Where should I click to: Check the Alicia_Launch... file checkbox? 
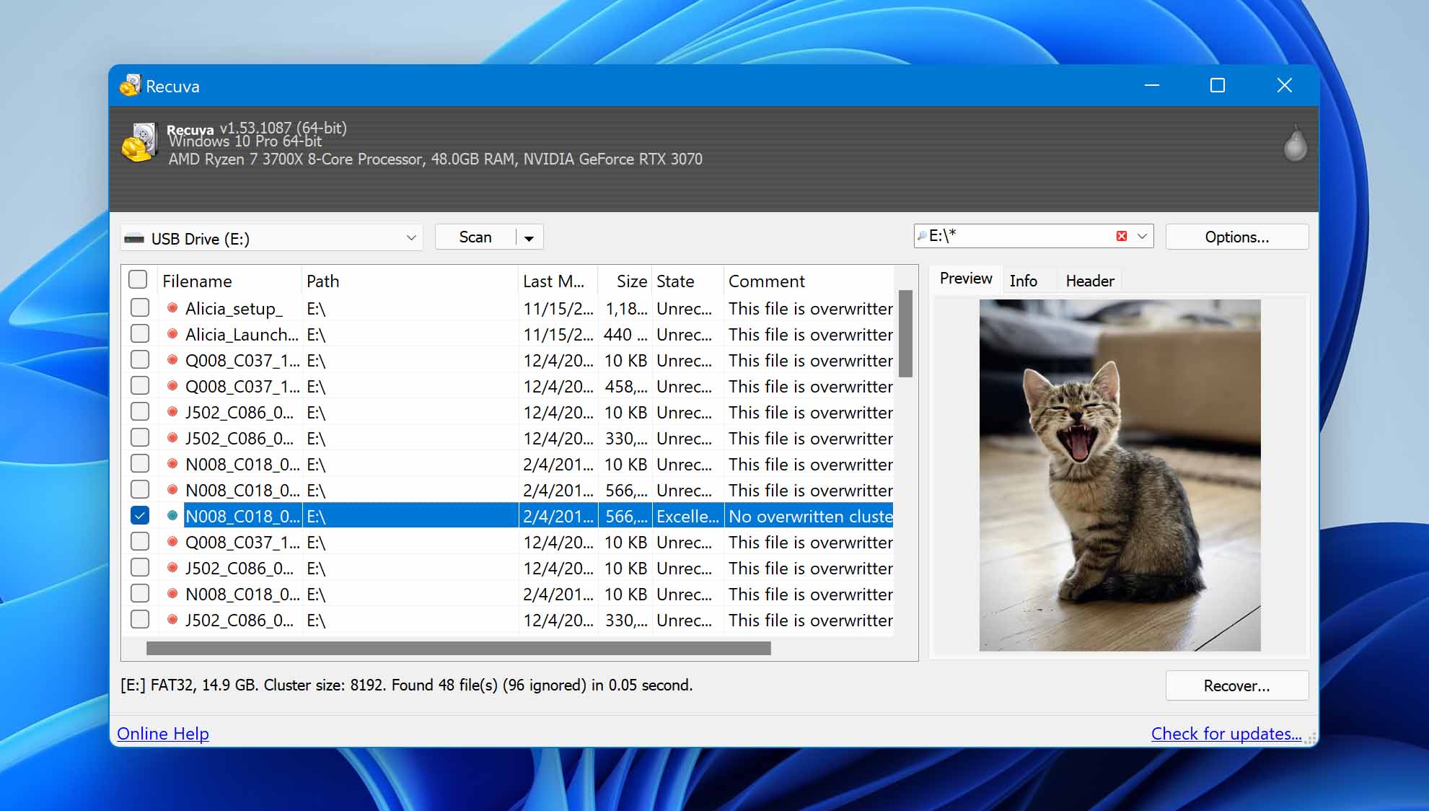140,334
